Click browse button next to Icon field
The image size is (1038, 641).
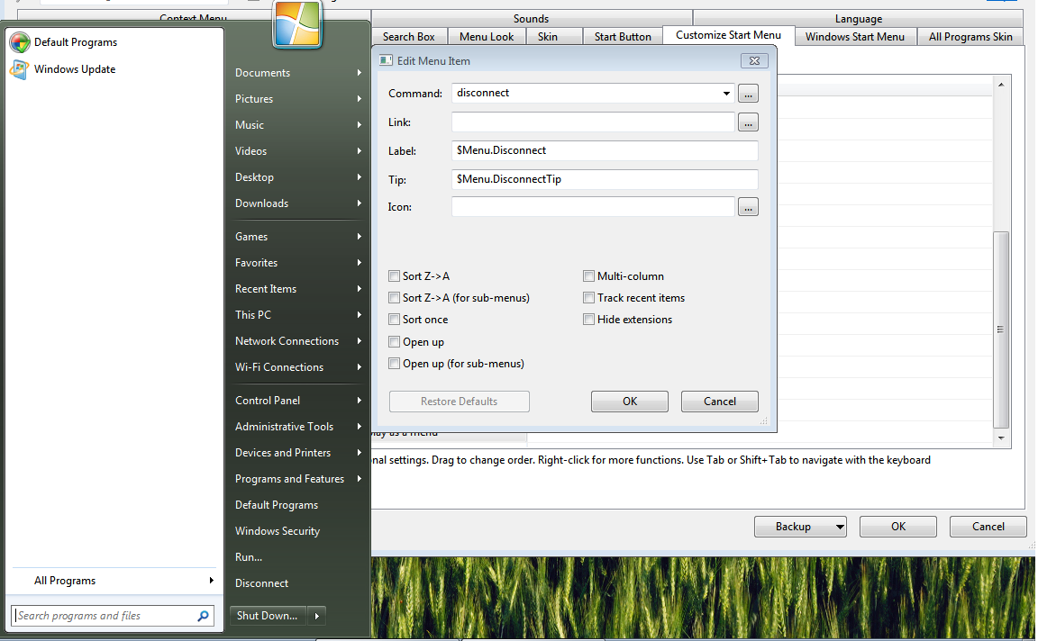[x=748, y=208]
